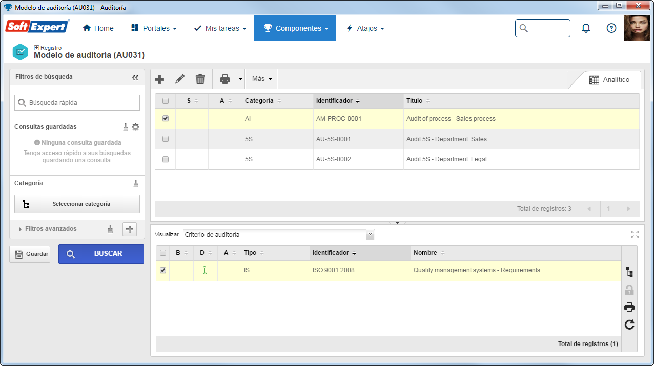Click the trash delete icon
Screen dimensions: 654x366
(x=200, y=79)
